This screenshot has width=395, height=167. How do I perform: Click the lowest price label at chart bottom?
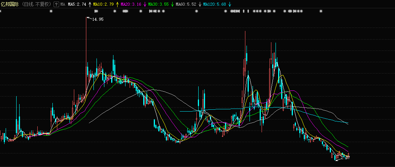point(345,158)
